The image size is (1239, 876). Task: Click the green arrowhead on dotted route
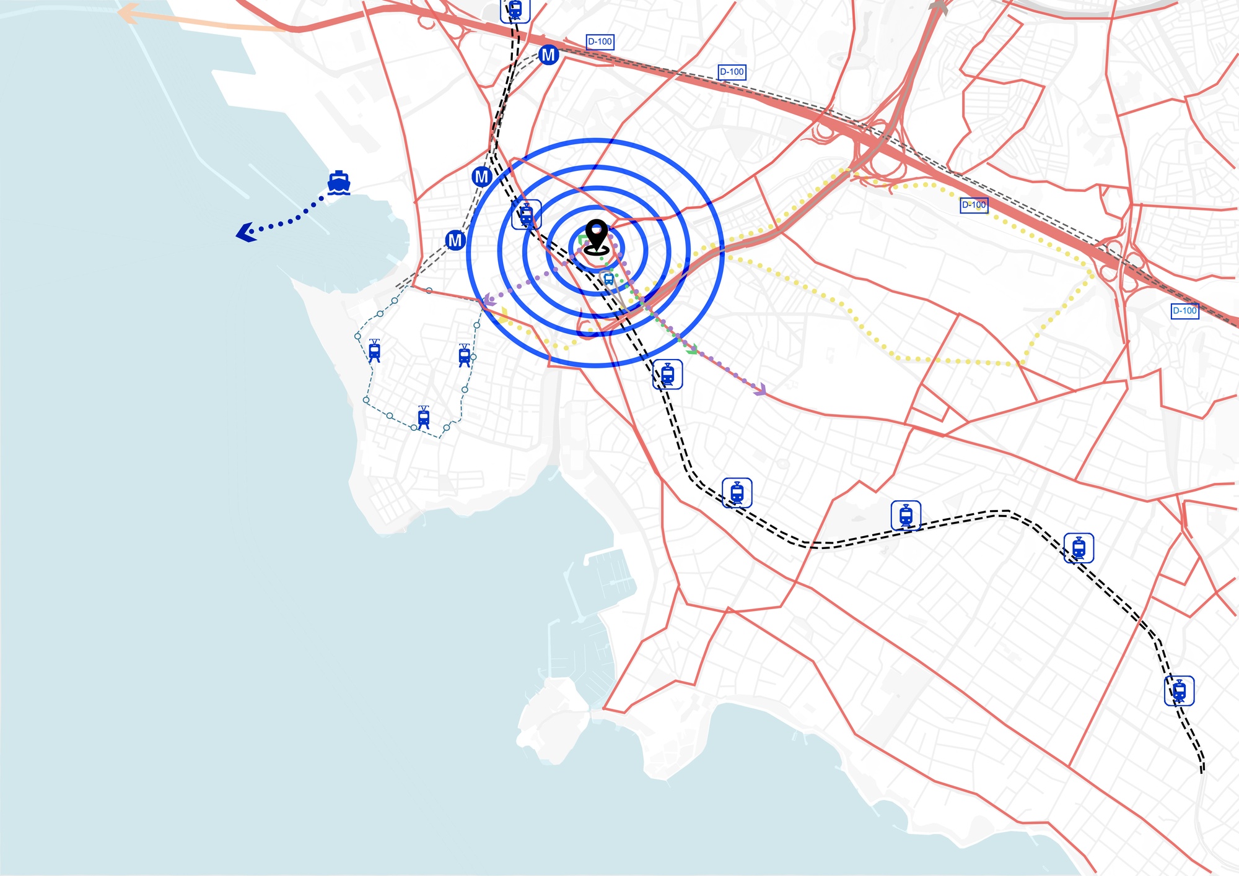click(x=692, y=349)
